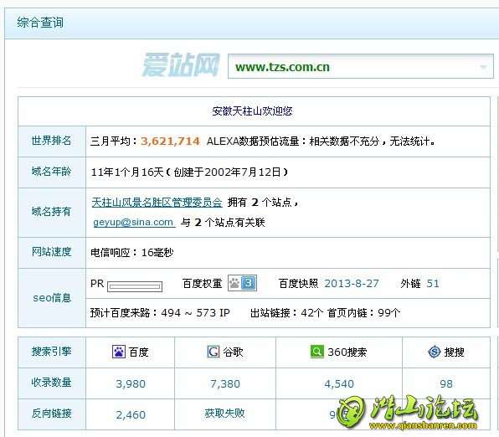Screen dimensions: 499x437
Task: Click the 收录数量 row label
Action: click(51, 383)
